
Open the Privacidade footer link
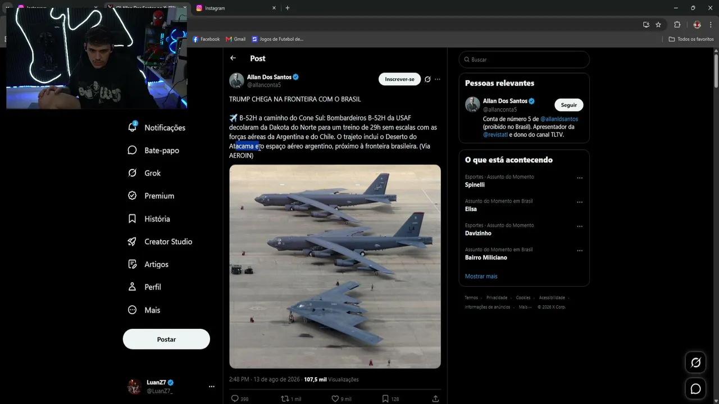497,298
